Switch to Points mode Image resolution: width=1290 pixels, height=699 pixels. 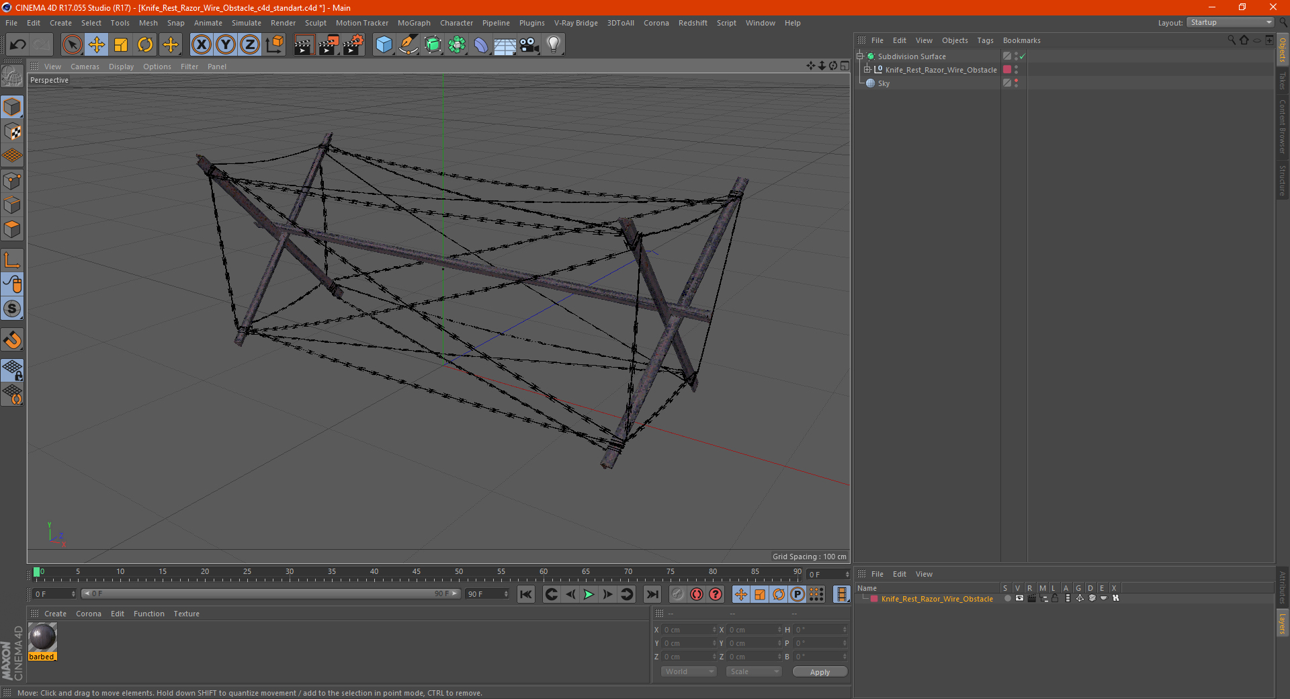click(12, 180)
